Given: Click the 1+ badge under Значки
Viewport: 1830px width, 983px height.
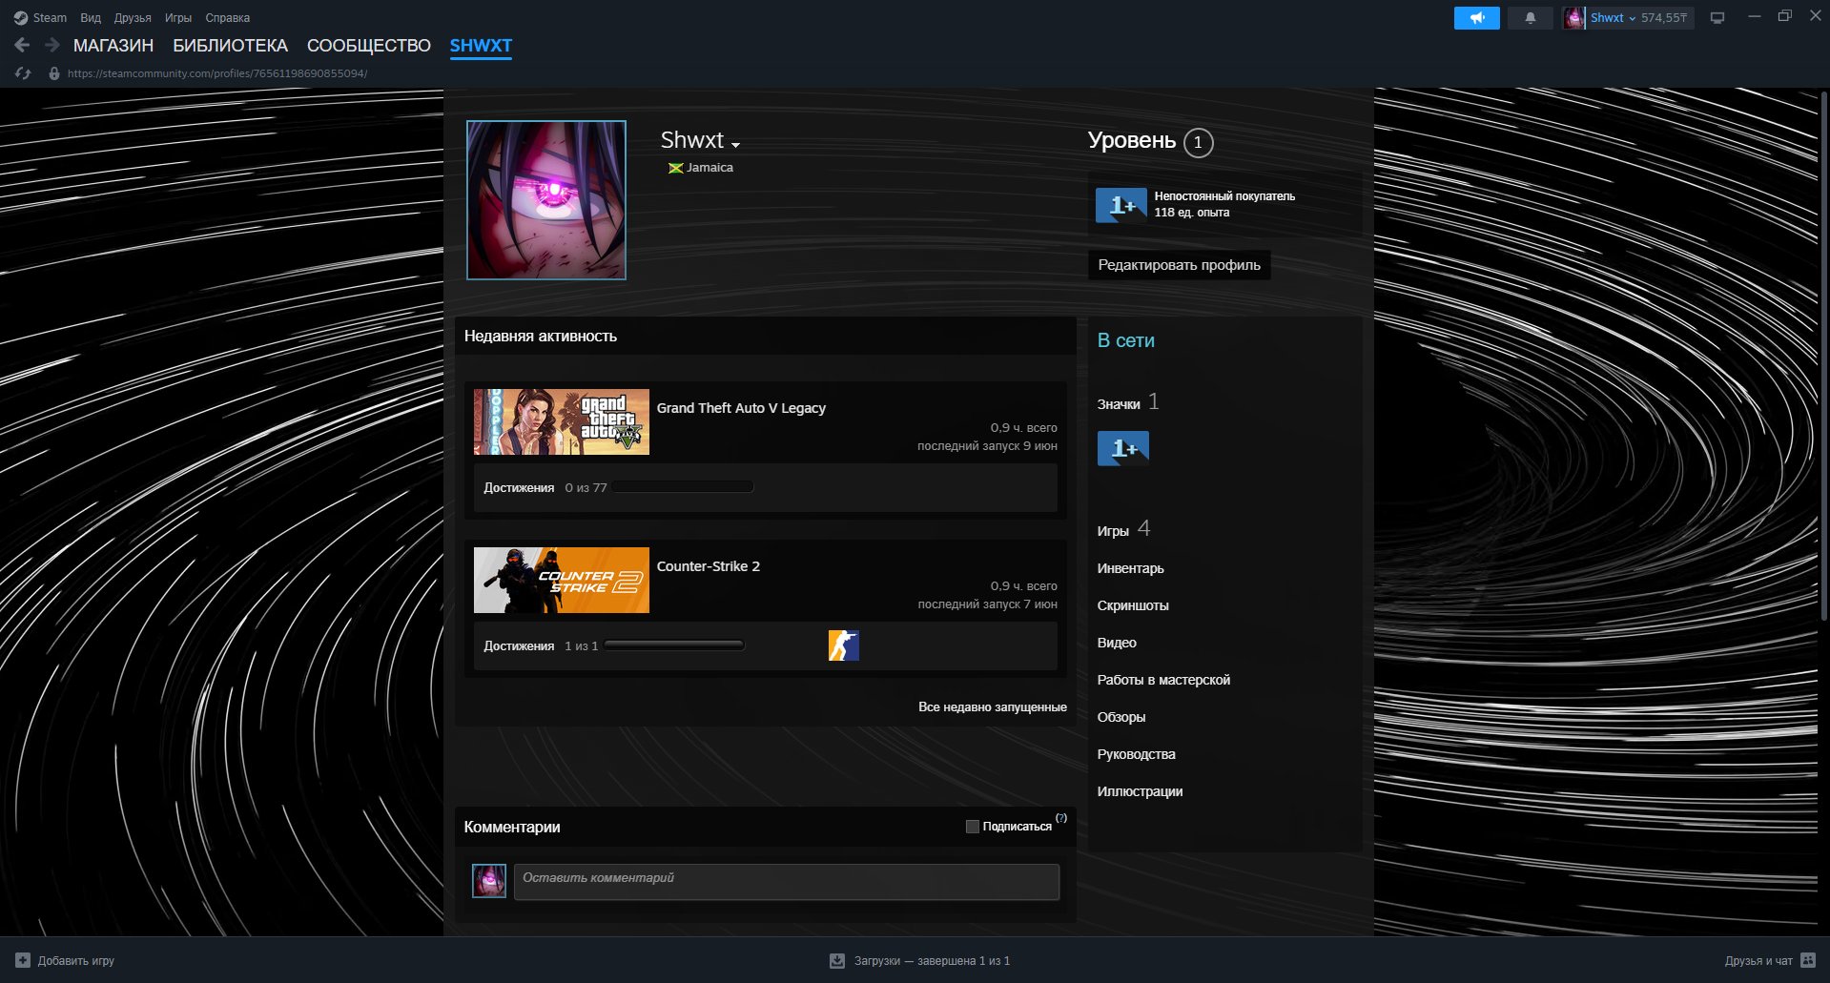Looking at the screenshot, I should [1122, 448].
